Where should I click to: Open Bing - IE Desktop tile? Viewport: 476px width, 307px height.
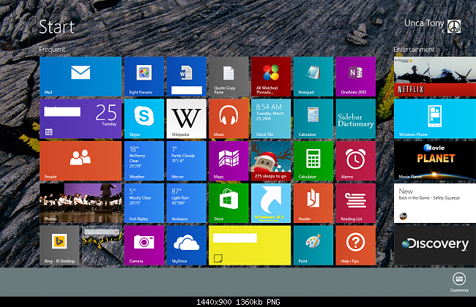click(59, 245)
